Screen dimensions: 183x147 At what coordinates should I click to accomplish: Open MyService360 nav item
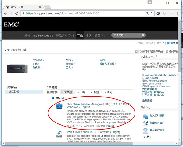click(x=43, y=35)
